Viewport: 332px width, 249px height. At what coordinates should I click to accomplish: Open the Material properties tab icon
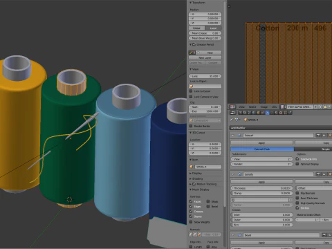tap(276, 113)
